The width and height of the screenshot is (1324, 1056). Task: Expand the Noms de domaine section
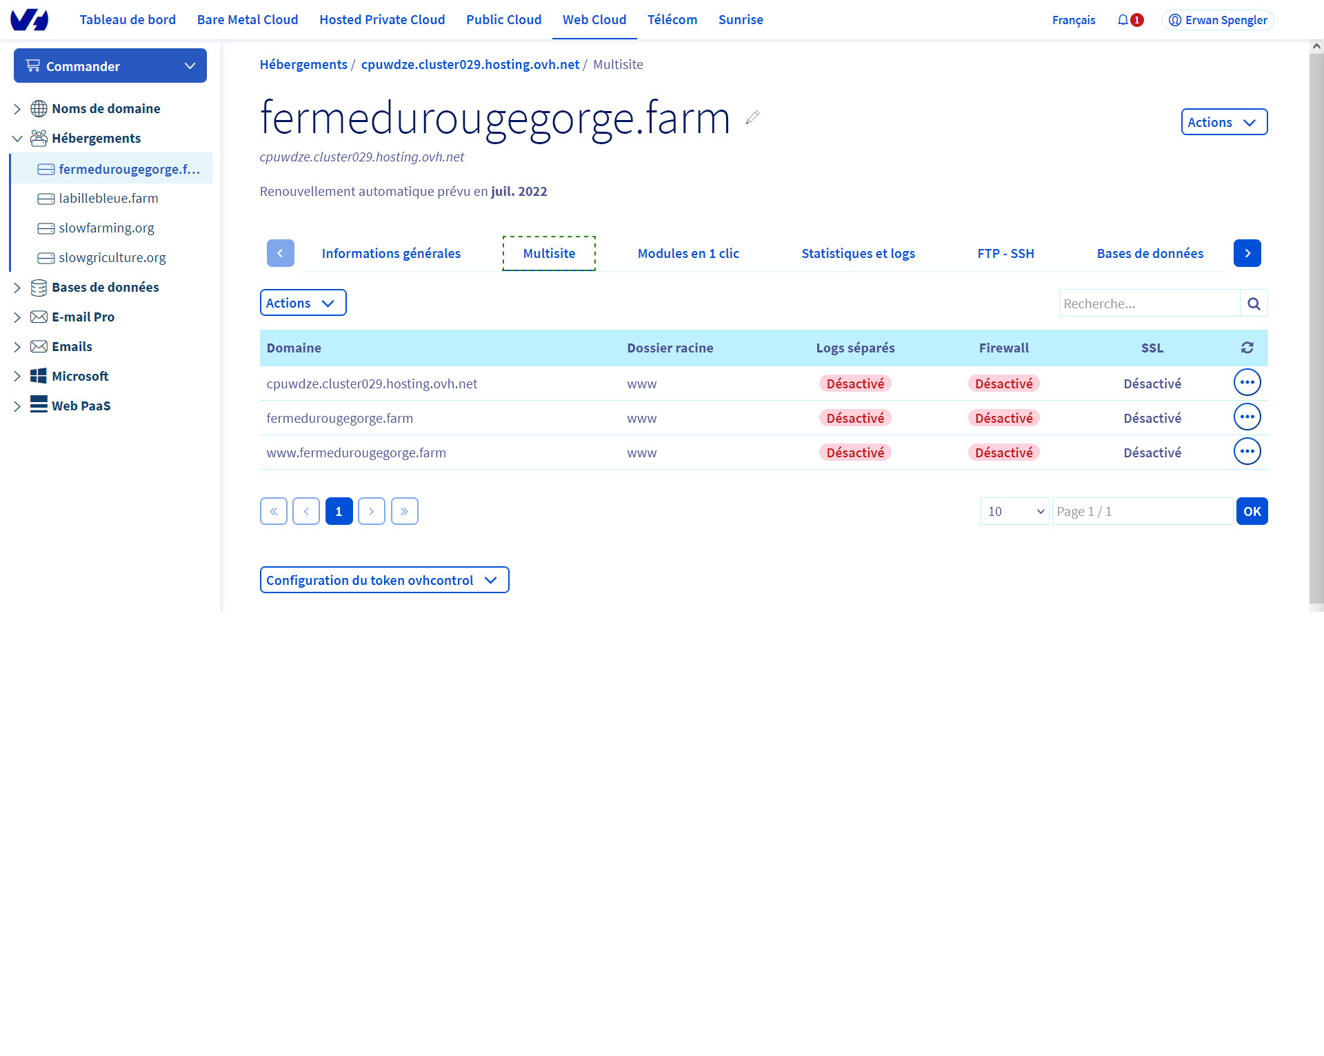(17, 109)
